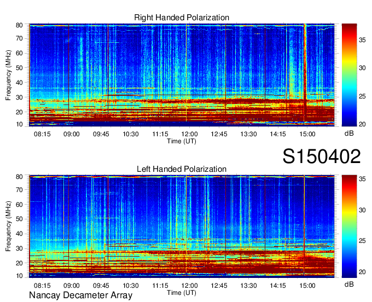Click the 14:15 tick on left-handed plot's time axis
Viewport: 372px width, 302px height.
click(278, 286)
